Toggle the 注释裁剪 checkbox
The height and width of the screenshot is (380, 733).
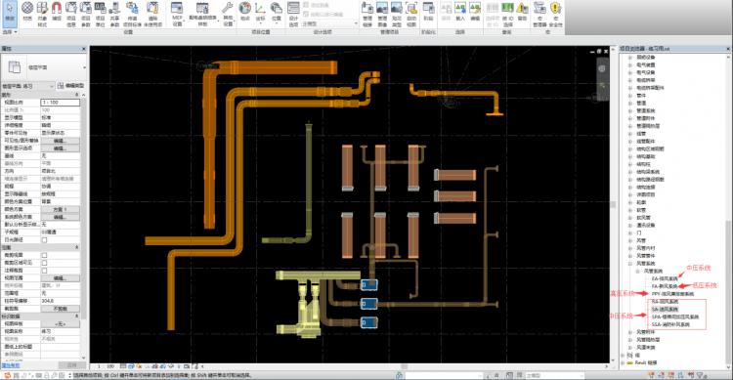44,271
